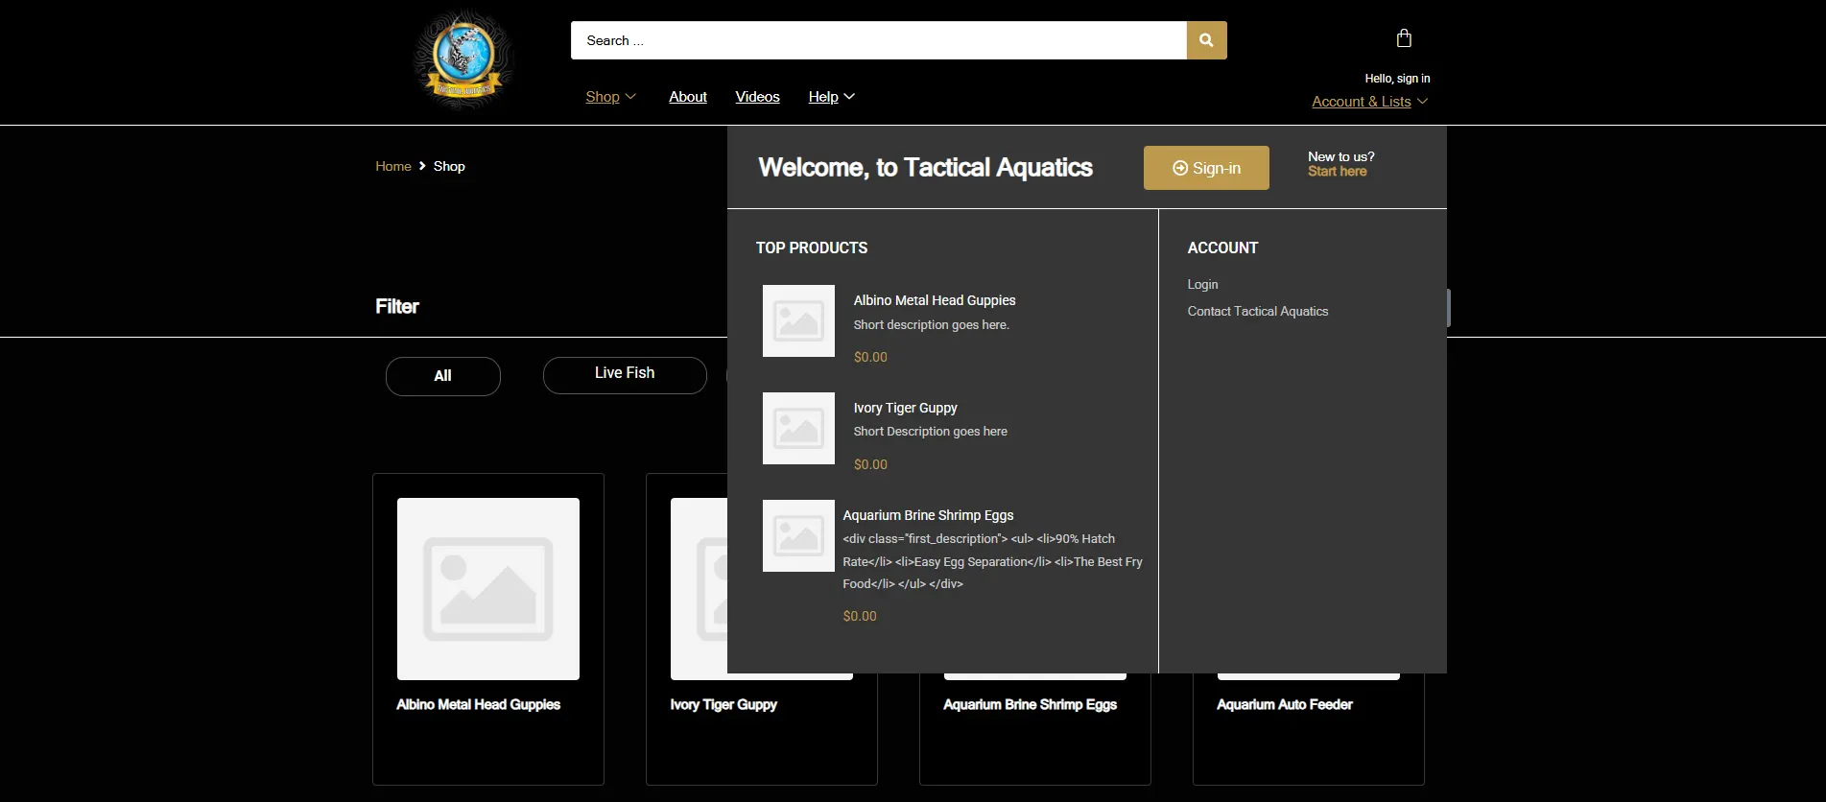Collapse the Account & Lists dropdown
Image resolution: width=1826 pixels, height=802 pixels.
[x=1369, y=102]
